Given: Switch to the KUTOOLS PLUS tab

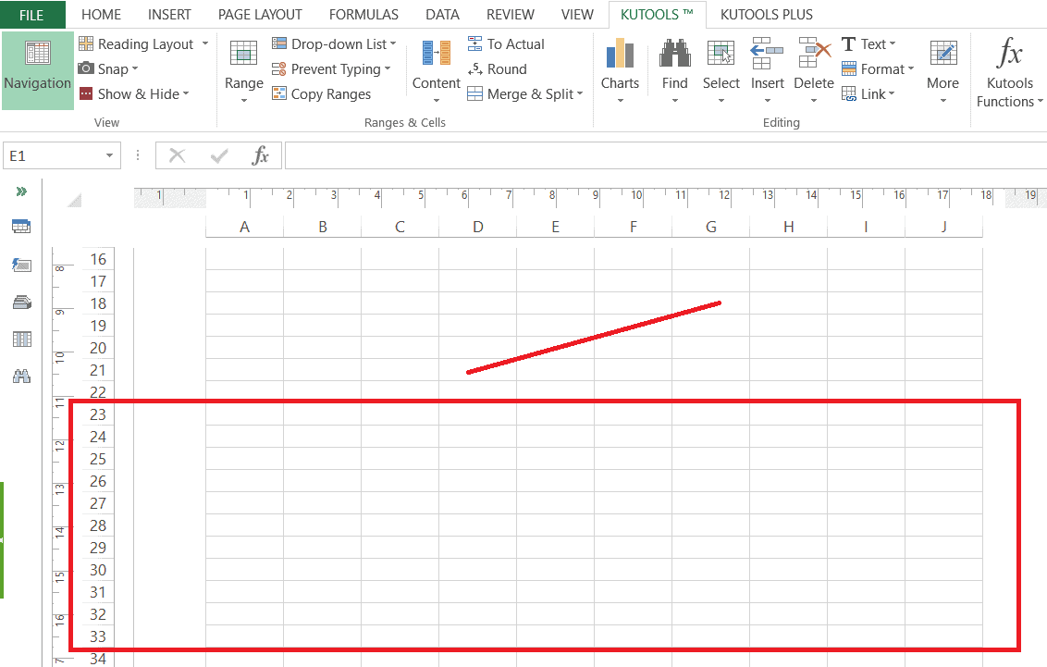Looking at the screenshot, I should [x=766, y=14].
